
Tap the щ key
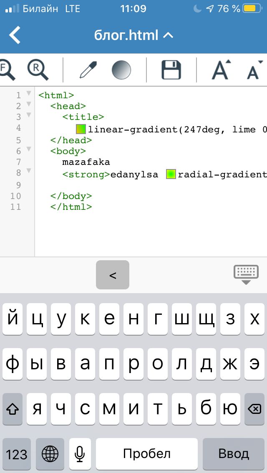point(206,319)
